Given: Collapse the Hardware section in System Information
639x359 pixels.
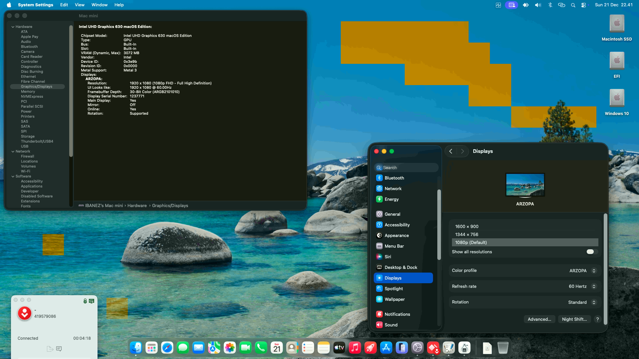Looking at the screenshot, I should pos(13,27).
